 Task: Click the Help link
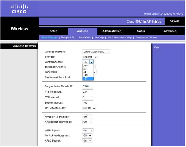(x=157, y=48)
